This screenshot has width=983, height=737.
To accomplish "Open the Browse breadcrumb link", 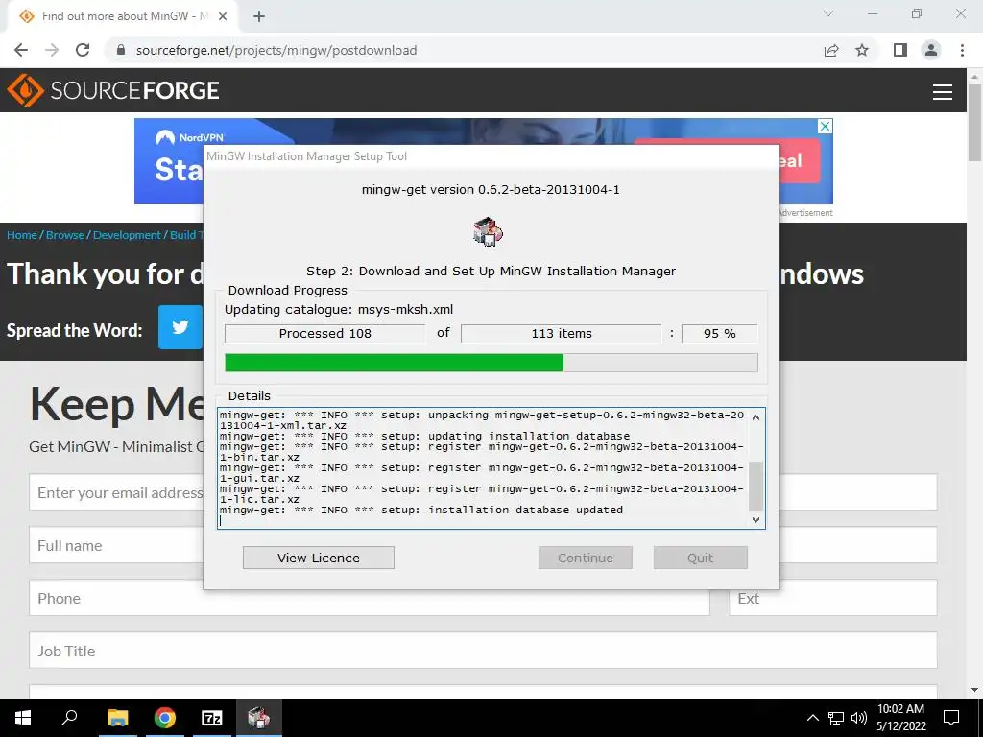I will click(x=65, y=235).
